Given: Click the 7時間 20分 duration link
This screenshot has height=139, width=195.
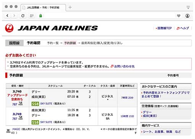Looking at the screenshot, I should [x=127, y=98].
